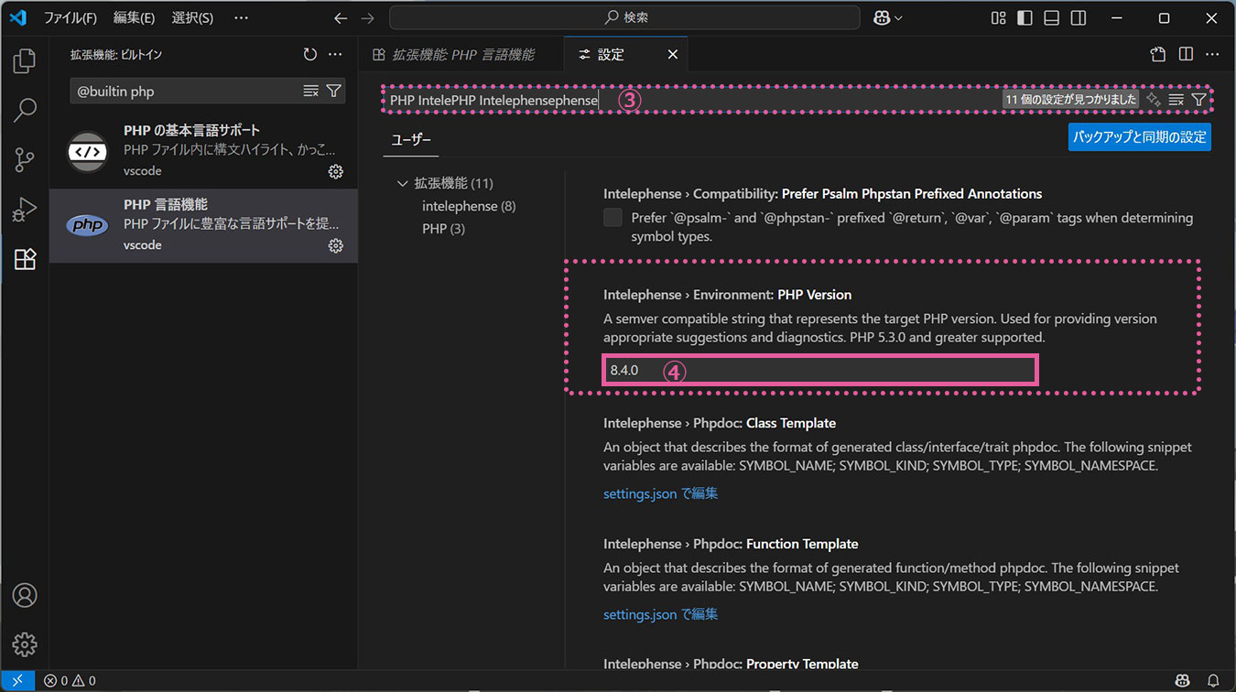The height and width of the screenshot is (692, 1236).
Task: Open the Manage gear in activity bar
Action: (x=25, y=643)
